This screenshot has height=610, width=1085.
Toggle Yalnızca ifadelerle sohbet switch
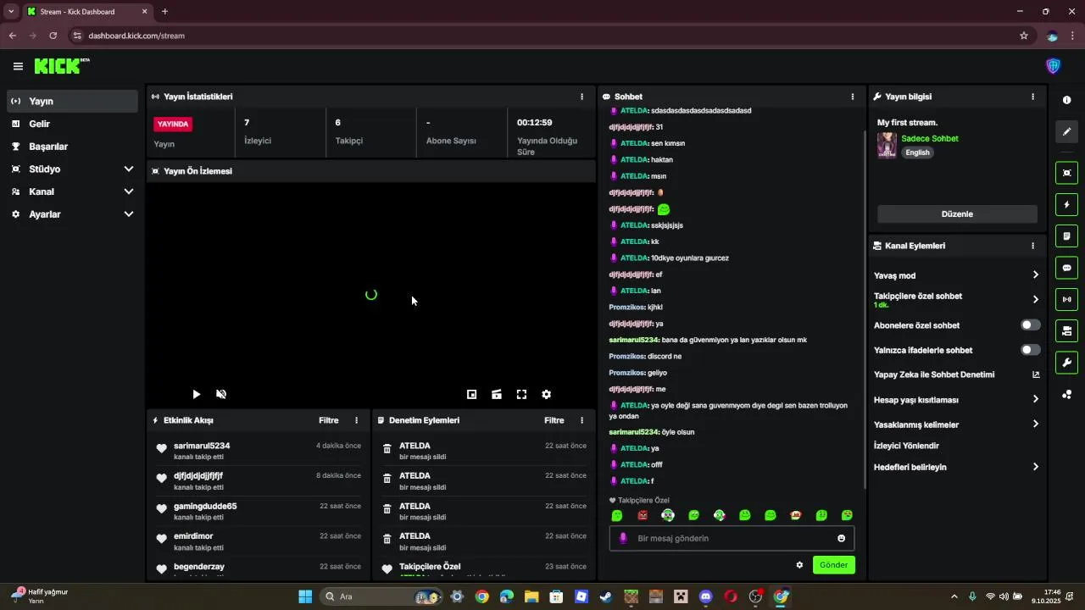pyautogui.click(x=1030, y=350)
